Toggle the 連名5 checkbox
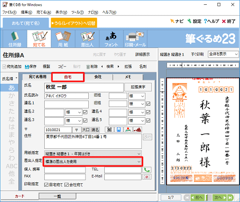 (148, 121)
